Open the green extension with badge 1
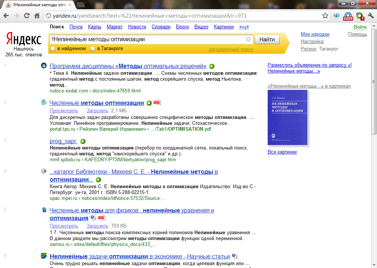 pyautogui.click(x=360, y=16)
